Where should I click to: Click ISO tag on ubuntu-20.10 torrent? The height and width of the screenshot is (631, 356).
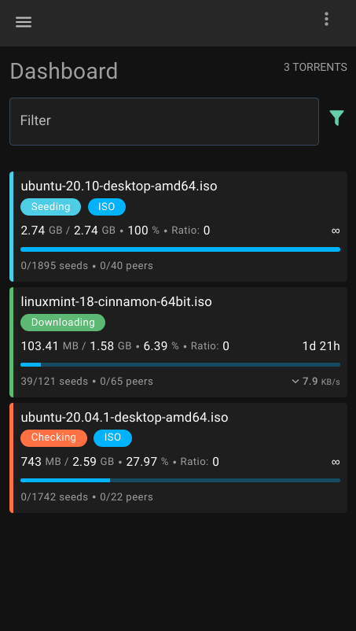[106, 207]
